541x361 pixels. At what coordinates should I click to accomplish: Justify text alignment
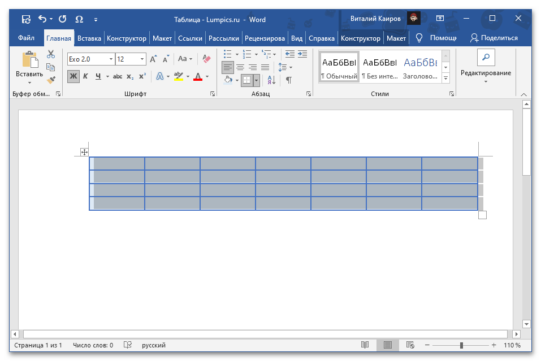click(x=265, y=67)
